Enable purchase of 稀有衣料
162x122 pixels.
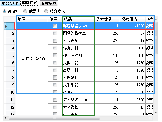(55, 48)
